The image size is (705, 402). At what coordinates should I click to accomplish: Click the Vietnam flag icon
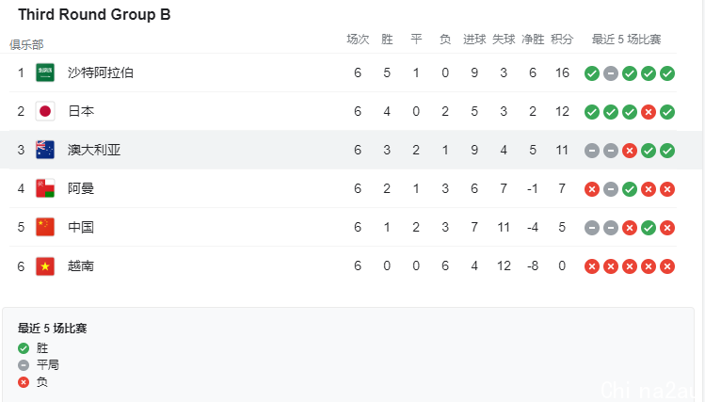(x=45, y=266)
